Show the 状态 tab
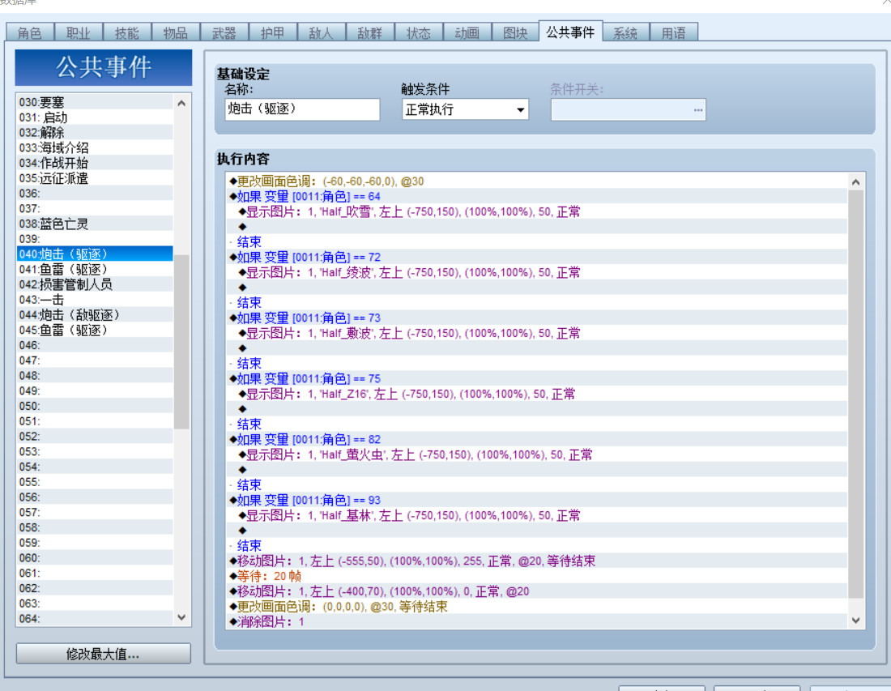This screenshot has width=891, height=691. tap(419, 33)
